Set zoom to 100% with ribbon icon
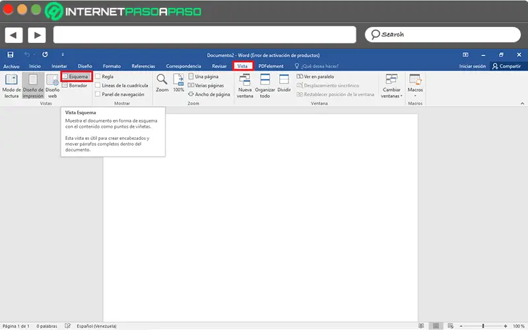The width and height of the screenshot is (528, 330). [x=178, y=83]
